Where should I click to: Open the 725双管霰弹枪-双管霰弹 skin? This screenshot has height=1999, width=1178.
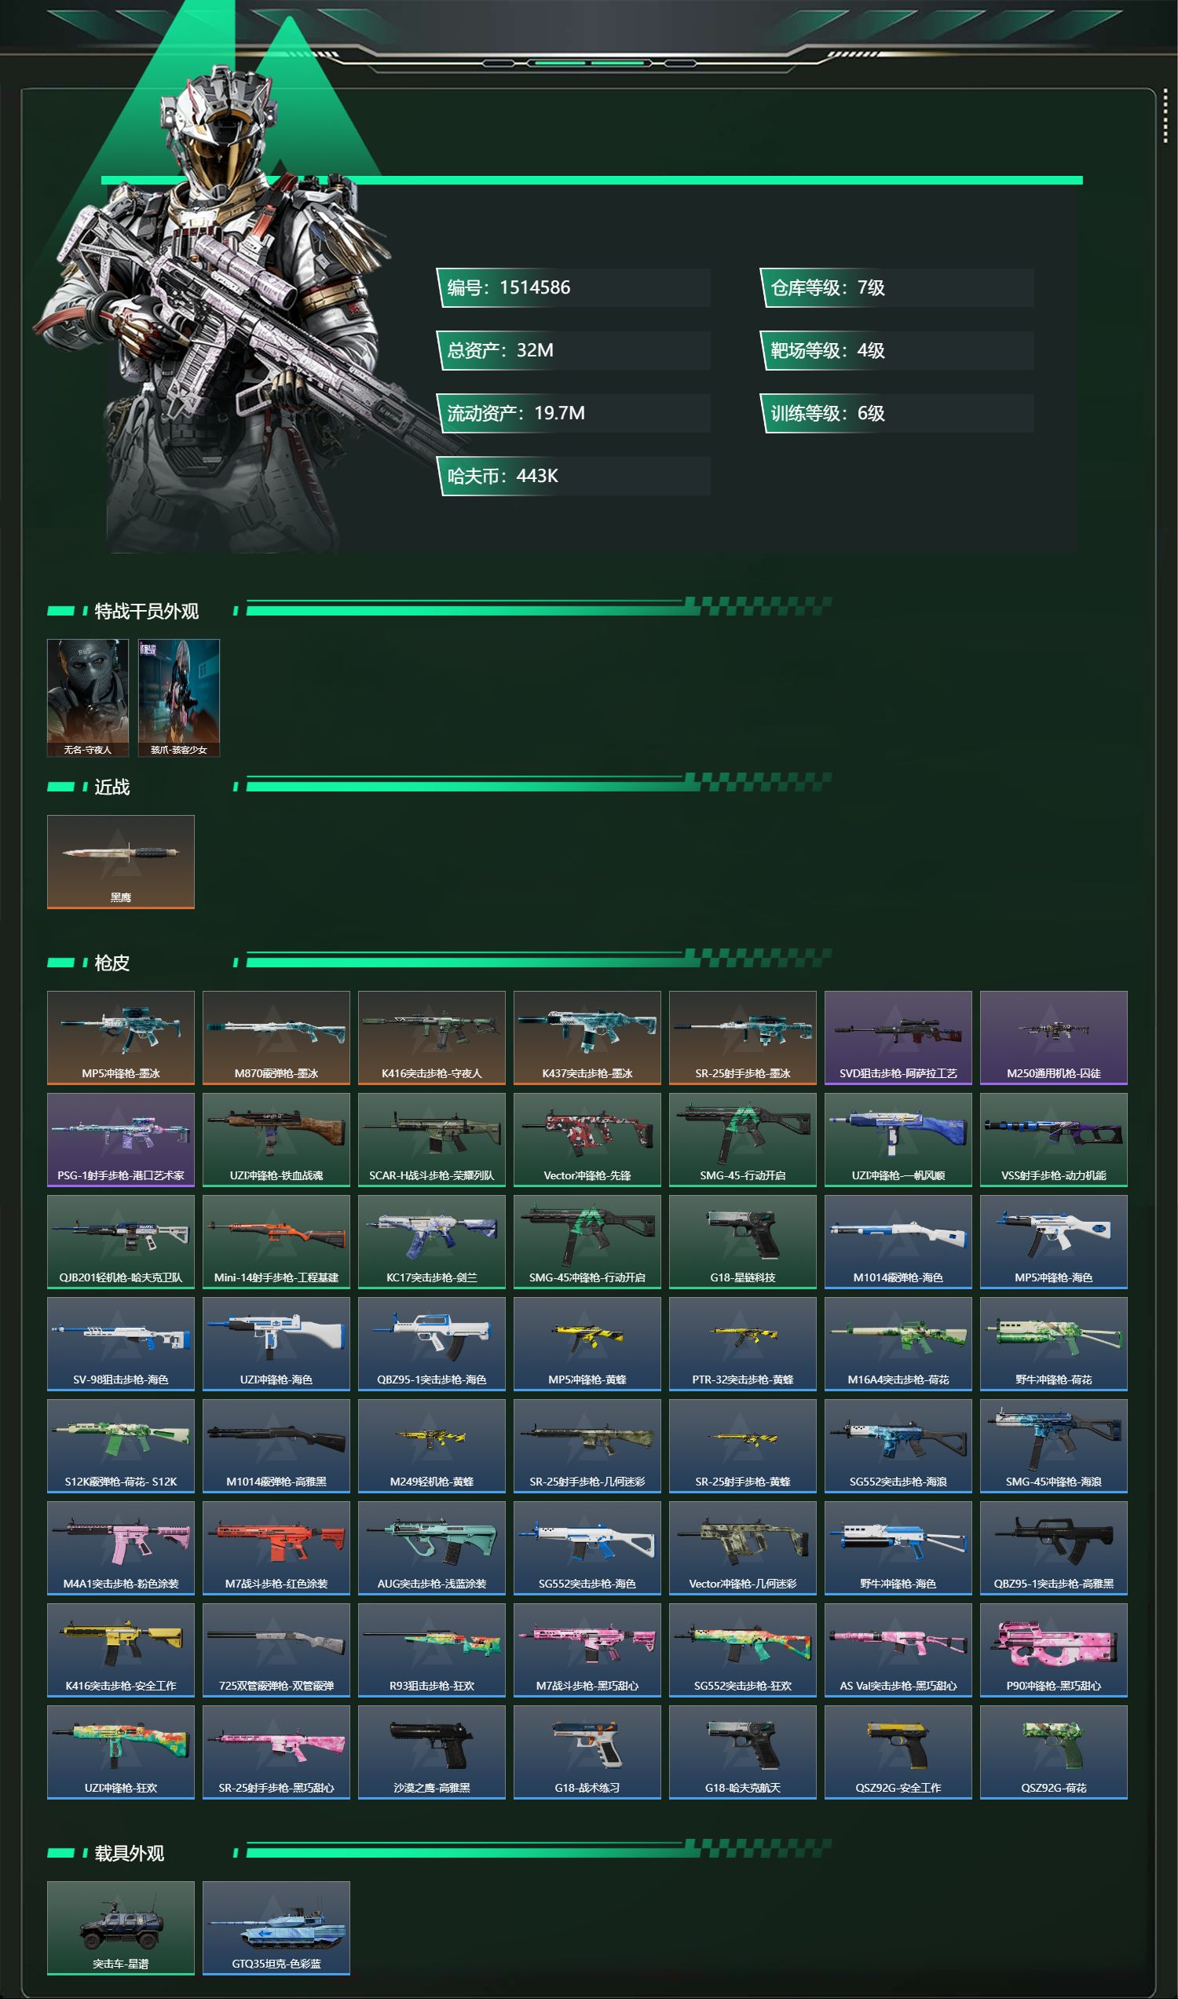click(x=276, y=1650)
